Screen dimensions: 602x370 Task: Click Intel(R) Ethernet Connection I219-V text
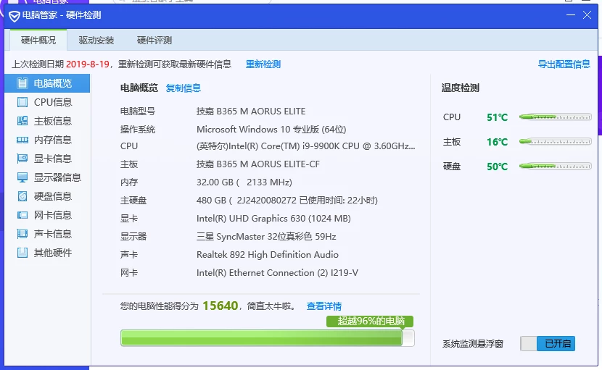[277, 272]
